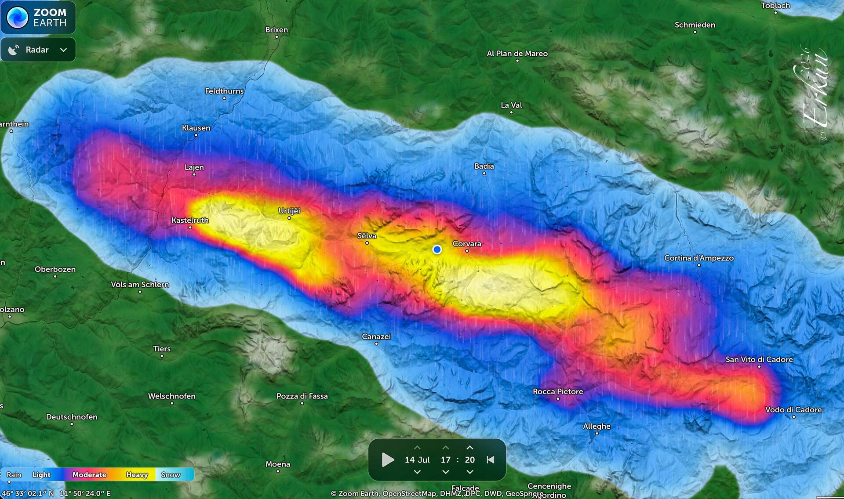Click the Canazei town label
Viewport: 844px width, 499px height.
point(376,337)
